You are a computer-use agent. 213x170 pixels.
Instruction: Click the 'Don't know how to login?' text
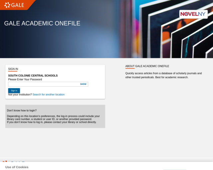tap(22, 111)
